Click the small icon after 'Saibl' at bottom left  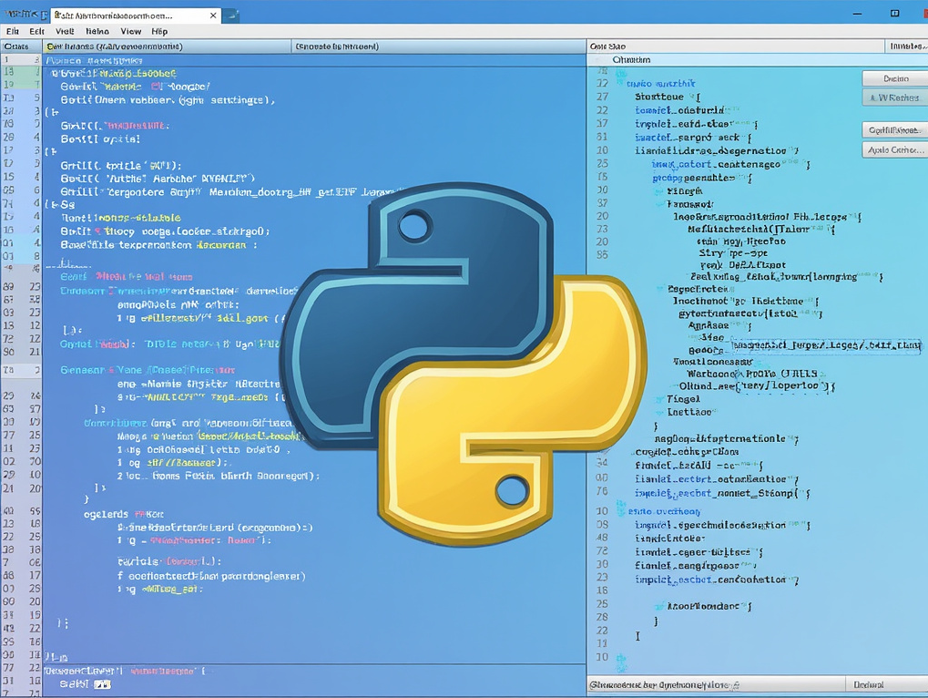click(102, 684)
